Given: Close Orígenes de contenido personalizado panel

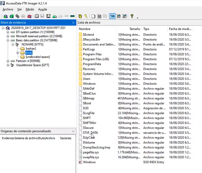Looking at the screenshot, I should point(73,131).
